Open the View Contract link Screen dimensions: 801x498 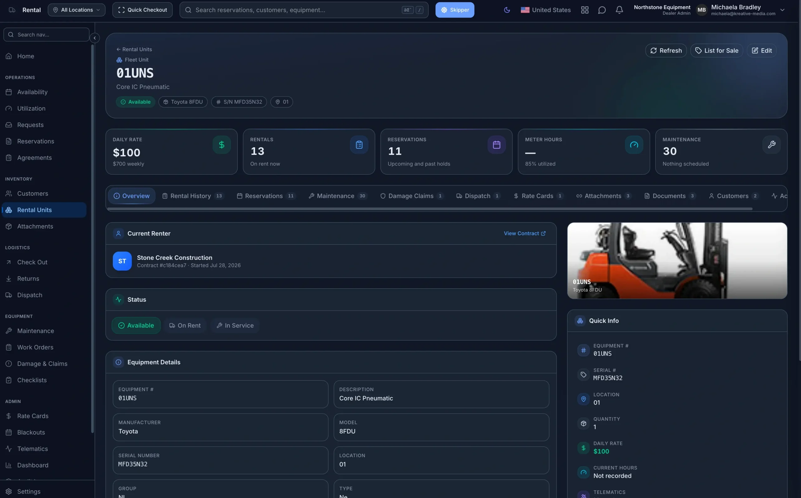click(524, 234)
